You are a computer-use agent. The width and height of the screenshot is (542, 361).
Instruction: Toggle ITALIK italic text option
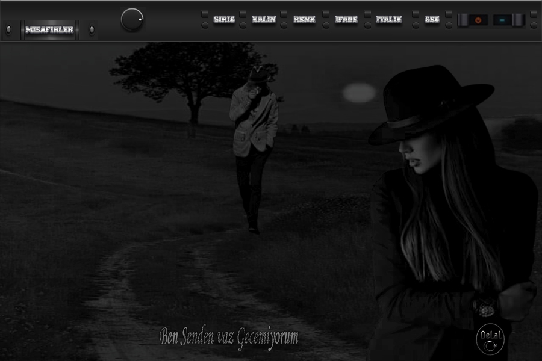click(x=389, y=19)
